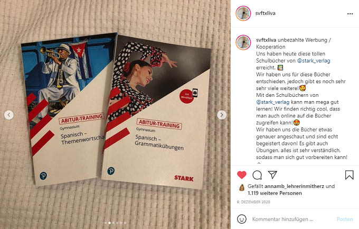Open the 9. Dezember 2020 post date link

[253, 202]
